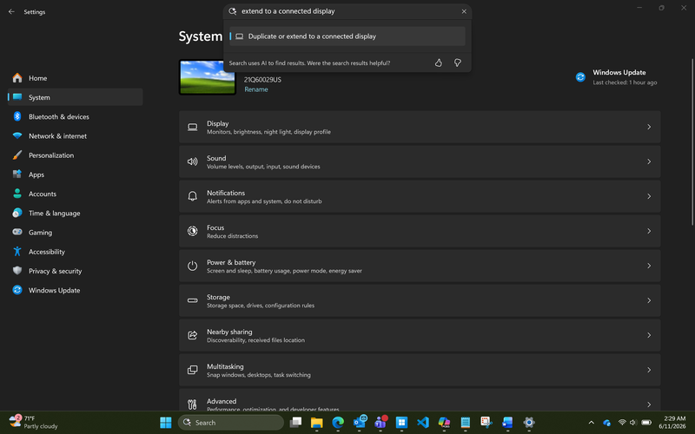Expand Notifications via its chevron

point(649,196)
